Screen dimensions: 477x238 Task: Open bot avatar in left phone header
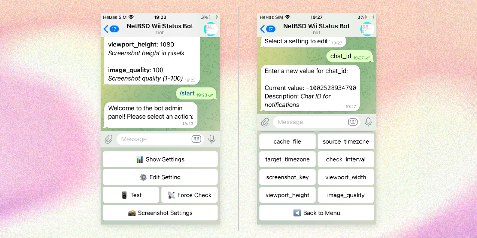click(211, 29)
